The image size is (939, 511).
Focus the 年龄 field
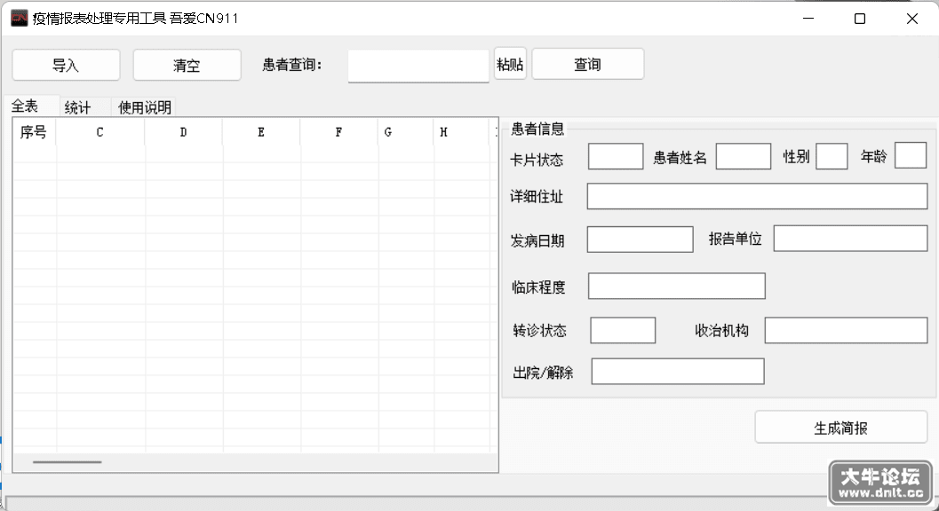click(911, 155)
